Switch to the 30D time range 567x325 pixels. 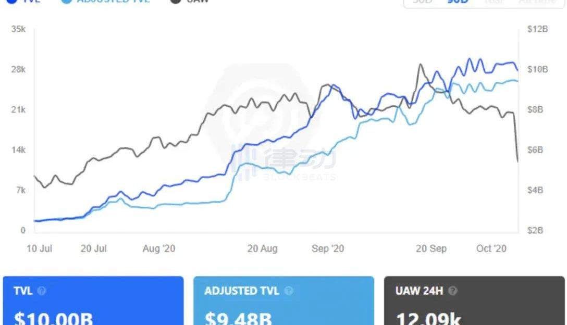pos(422,2)
